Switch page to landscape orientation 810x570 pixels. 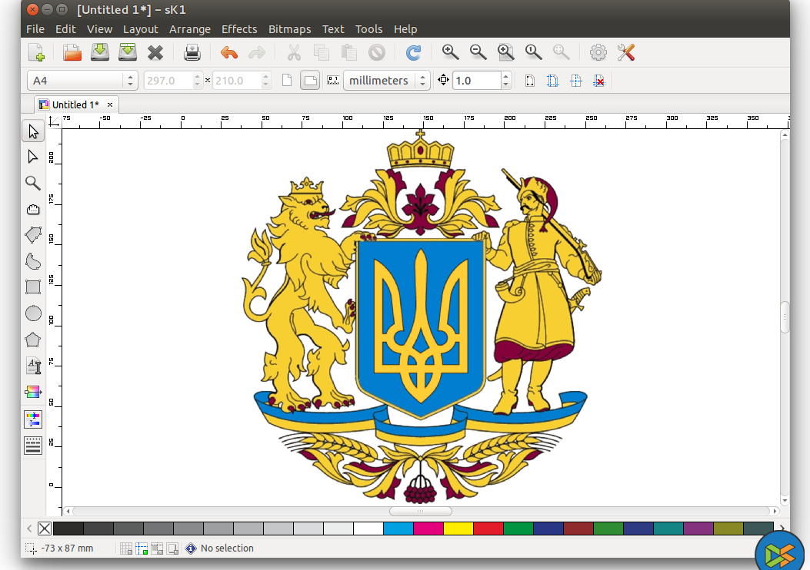coord(310,81)
